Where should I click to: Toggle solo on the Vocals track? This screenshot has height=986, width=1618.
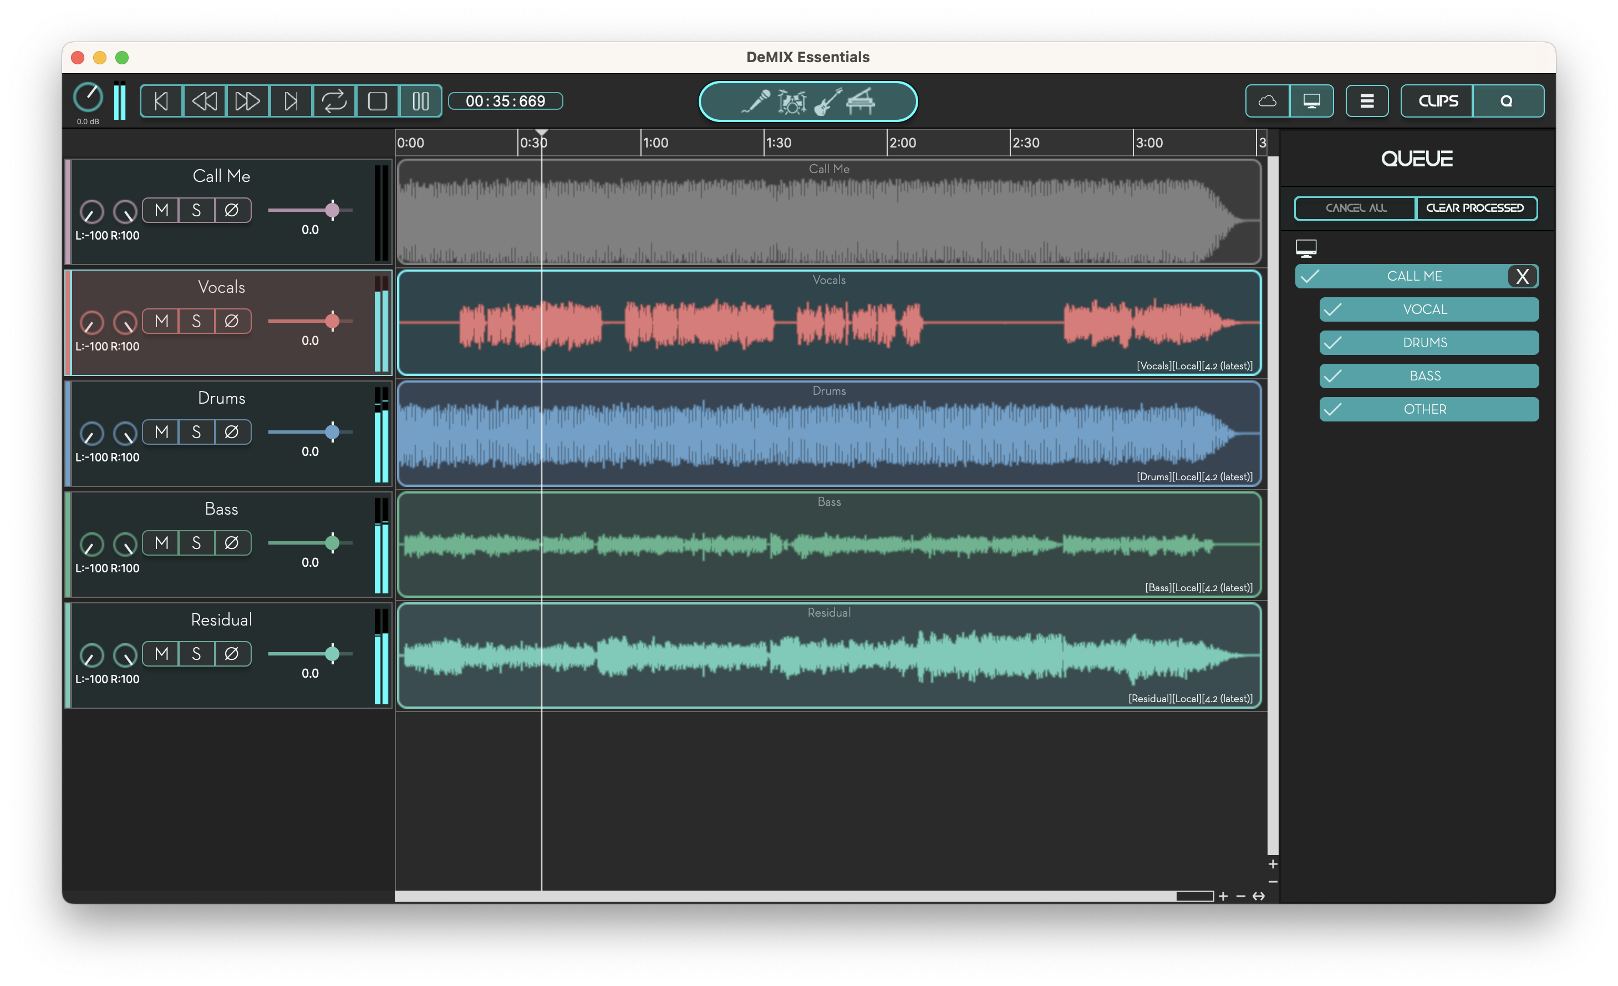[194, 321]
